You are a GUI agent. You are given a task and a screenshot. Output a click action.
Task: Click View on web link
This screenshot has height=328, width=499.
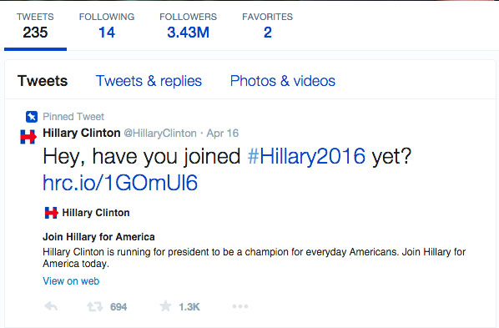pyautogui.click(x=71, y=281)
